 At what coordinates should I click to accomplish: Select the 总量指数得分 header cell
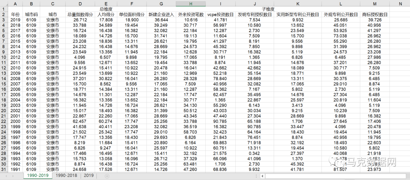tap(80, 15)
